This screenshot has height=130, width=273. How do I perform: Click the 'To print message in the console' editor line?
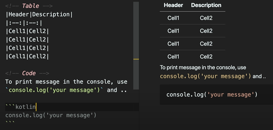(66, 82)
